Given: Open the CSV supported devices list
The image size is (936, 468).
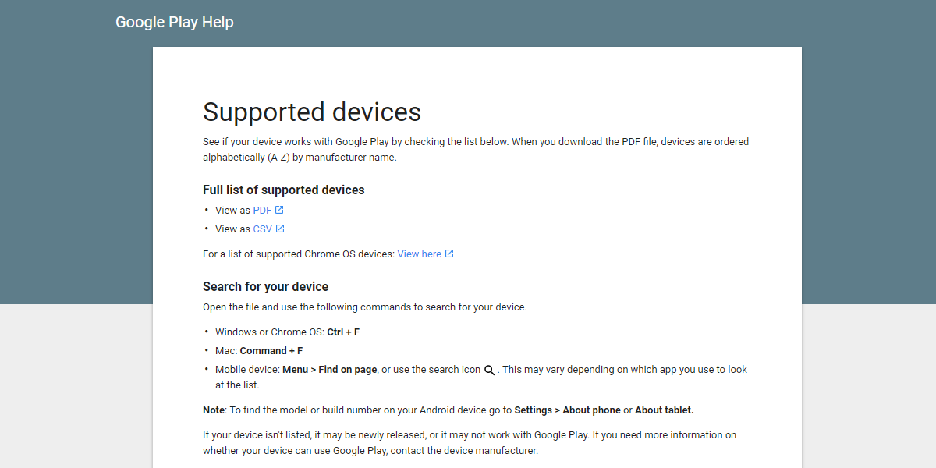Looking at the screenshot, I should click(x=263, y=229).
